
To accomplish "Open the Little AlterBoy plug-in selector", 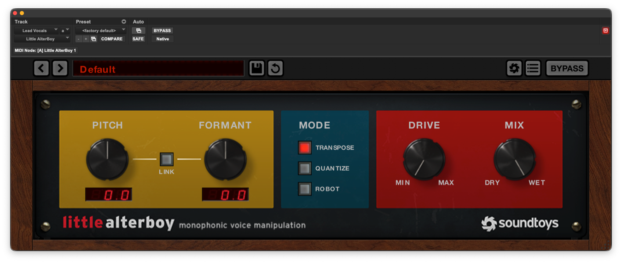I will pos(42,39).
